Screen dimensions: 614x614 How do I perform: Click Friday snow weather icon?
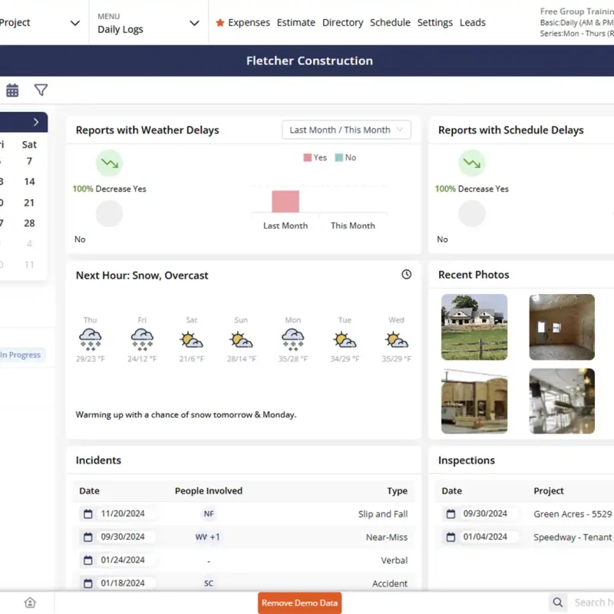tap(142, 339)
